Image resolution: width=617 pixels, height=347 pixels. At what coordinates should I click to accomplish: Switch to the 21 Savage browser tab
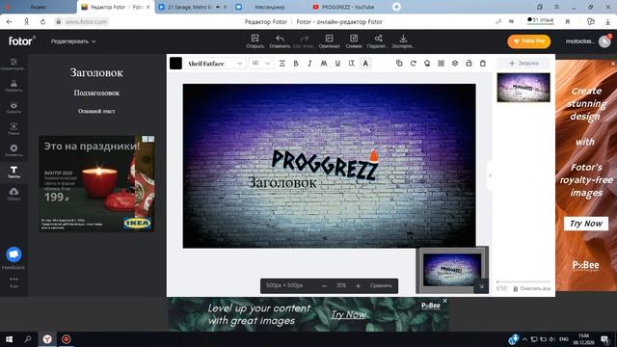(193, 7)
